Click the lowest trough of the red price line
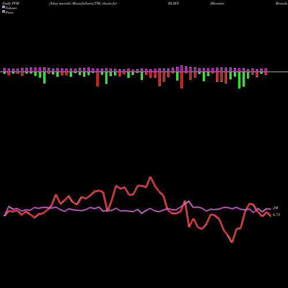The image size is (288, 288). [232, 242]
